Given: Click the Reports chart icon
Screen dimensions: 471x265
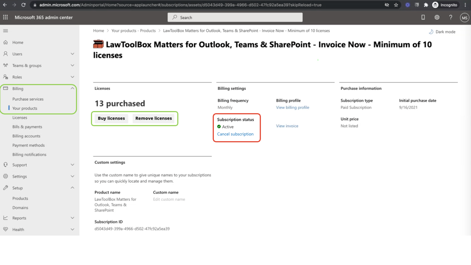Looking at the screenshot, I should (5, 218).
